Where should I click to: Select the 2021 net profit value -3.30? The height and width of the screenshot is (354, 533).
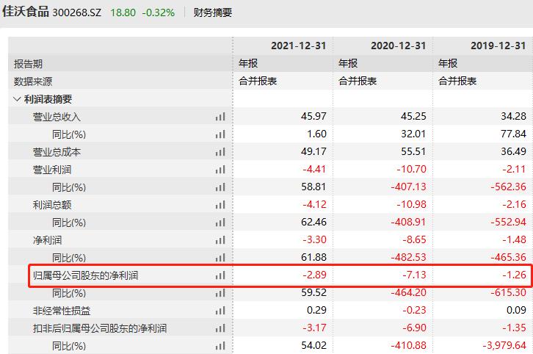point(314,239)
